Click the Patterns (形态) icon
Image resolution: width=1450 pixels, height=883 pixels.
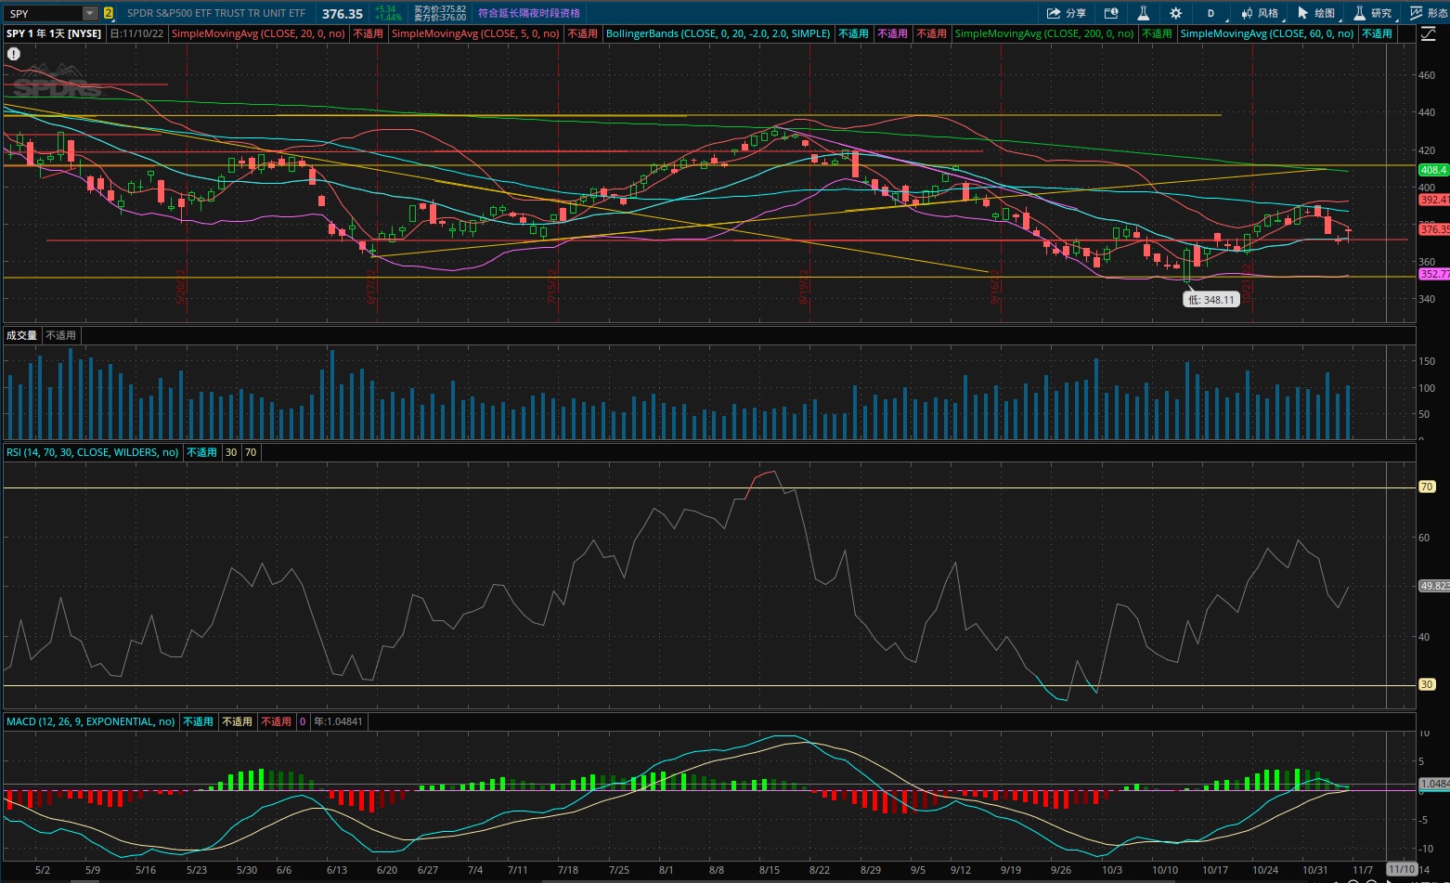tap(1428, 13)
